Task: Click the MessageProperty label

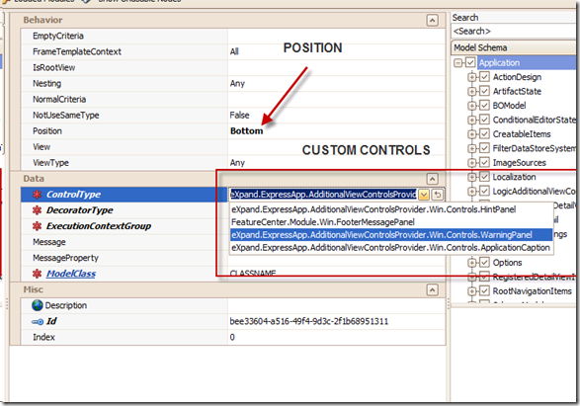Action: click(65, 258)
